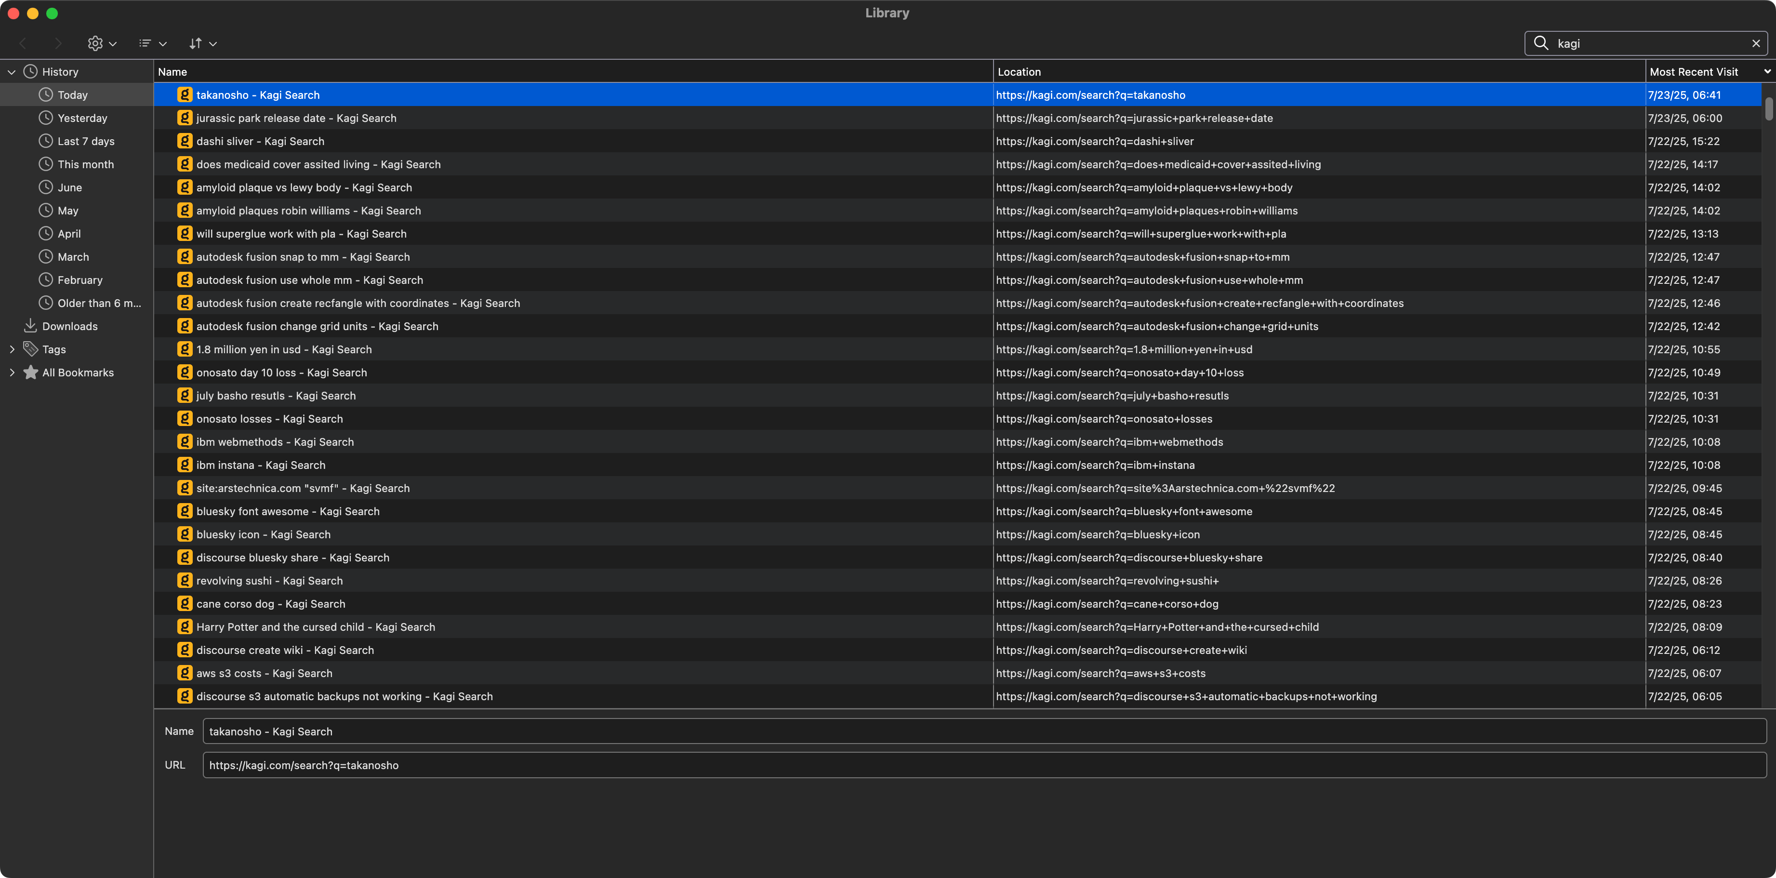This screenshot has width=1776, height=878.
Task: Click URL ending 'autodesk+fusion+use+whole+mm'
Action: 1149,279
